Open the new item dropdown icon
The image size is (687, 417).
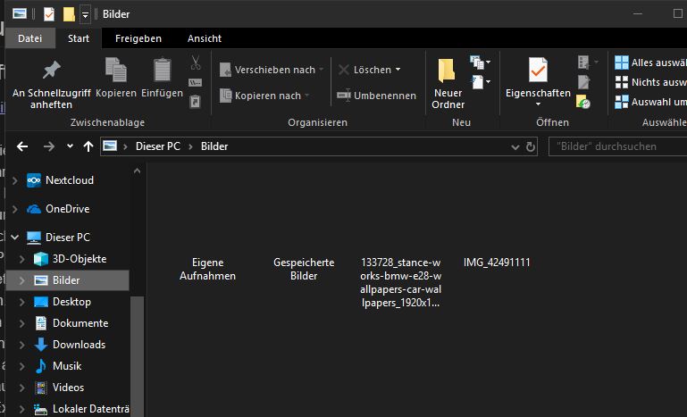pos(480,63)
